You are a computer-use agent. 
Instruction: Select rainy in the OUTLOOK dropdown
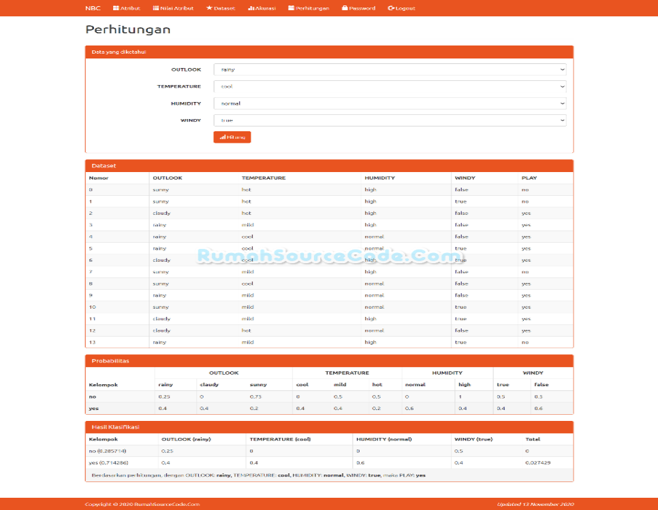390,69
